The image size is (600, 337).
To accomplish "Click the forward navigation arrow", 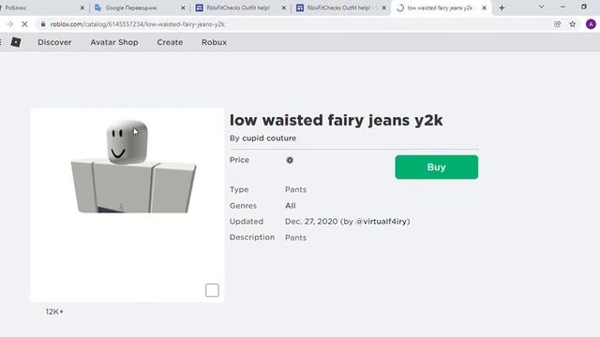I will tap(9, 24).
